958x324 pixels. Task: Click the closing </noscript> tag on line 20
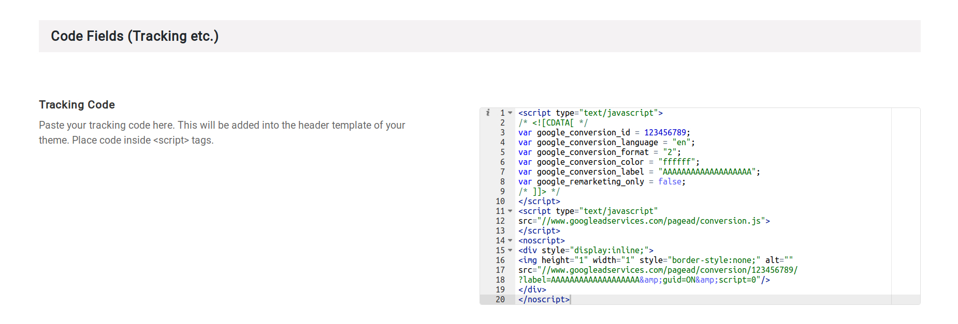[x=544, y=299]
